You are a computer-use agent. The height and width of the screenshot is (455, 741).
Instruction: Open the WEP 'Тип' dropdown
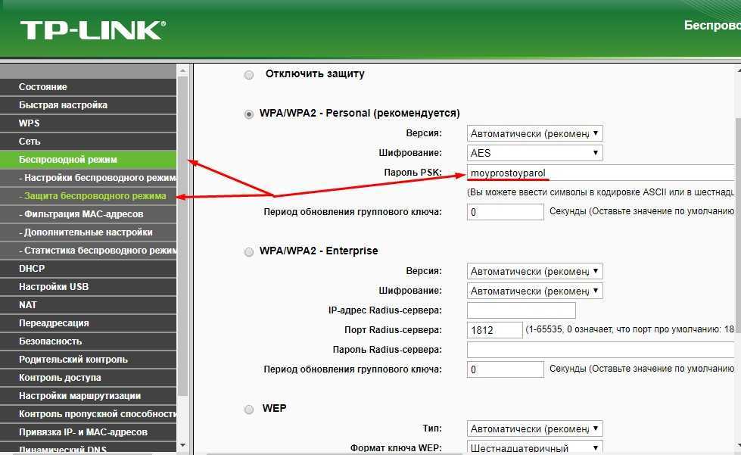534,429
